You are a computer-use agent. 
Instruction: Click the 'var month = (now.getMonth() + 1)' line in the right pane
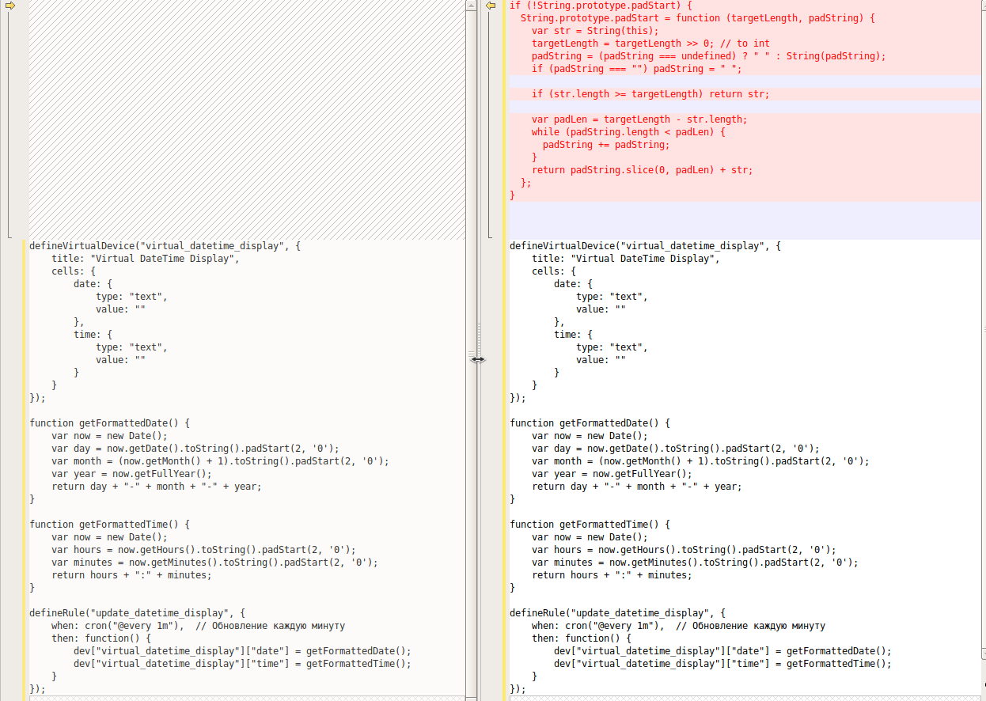tap(700, 461)
